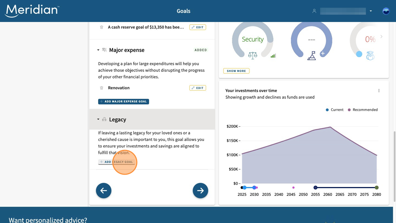
Task: Open the account dropdown arrow in header
Action: (371, 11)
